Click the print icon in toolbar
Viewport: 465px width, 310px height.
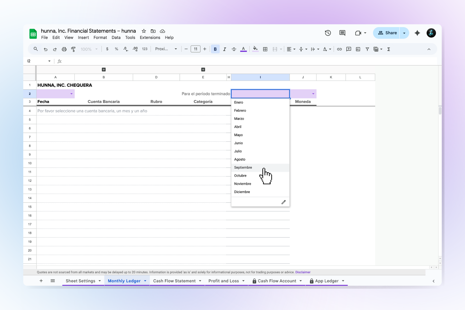pos(64,49)
